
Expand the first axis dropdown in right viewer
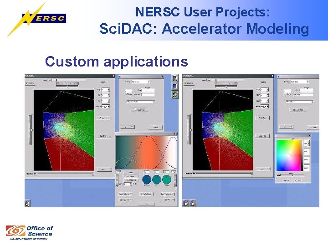coord(264,90)
